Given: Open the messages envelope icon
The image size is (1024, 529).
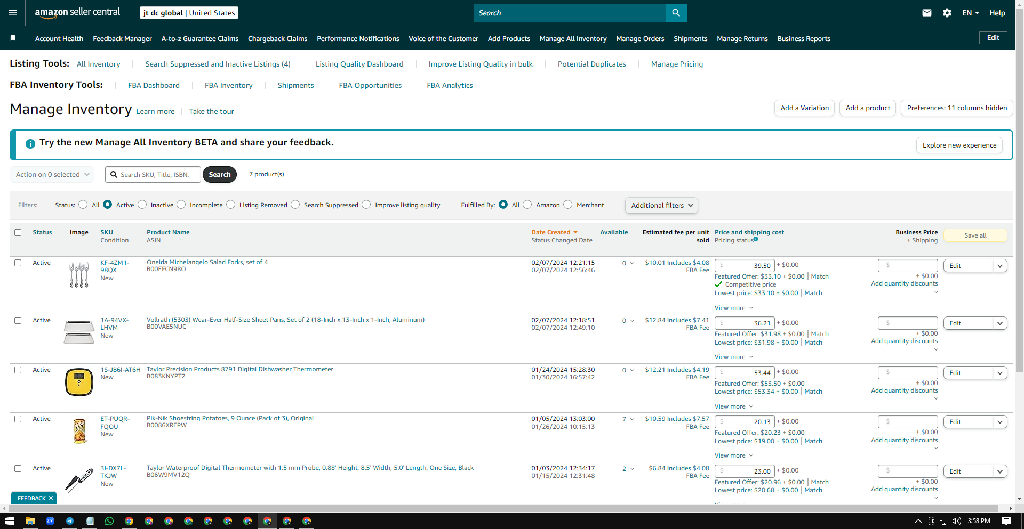Looking at the screenshot, I should tap(927, 13).
